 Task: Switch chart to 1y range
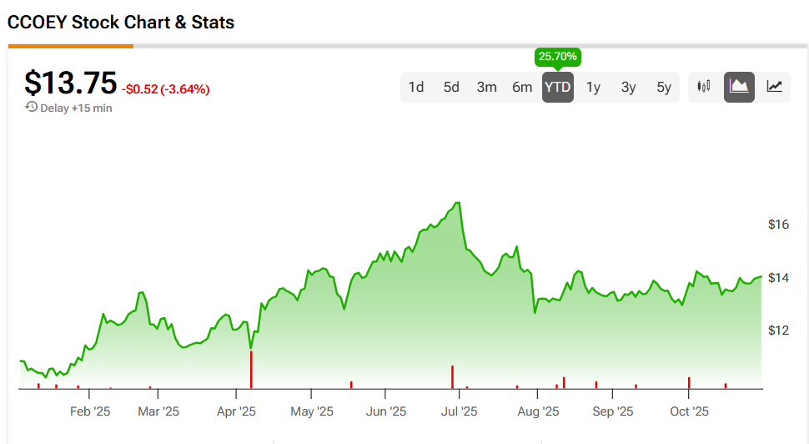click(x=593, y=87)
